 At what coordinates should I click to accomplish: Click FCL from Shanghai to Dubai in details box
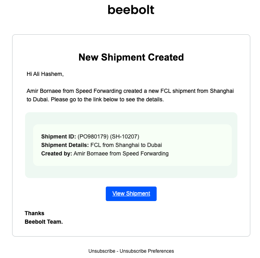coord(126,145)
